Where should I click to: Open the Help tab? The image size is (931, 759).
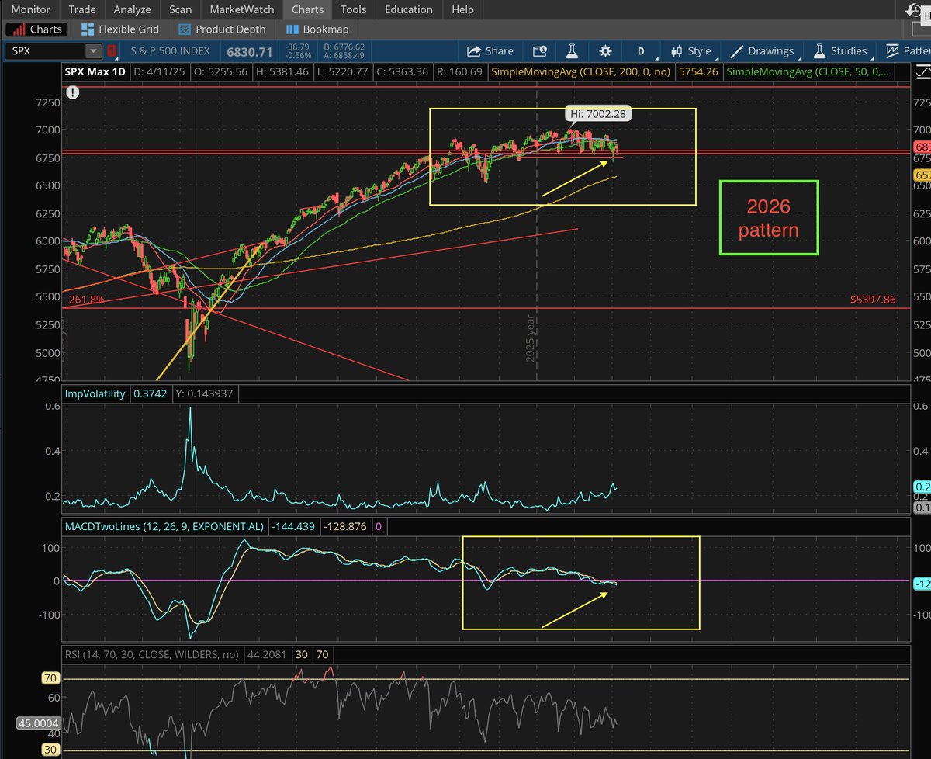462,9
